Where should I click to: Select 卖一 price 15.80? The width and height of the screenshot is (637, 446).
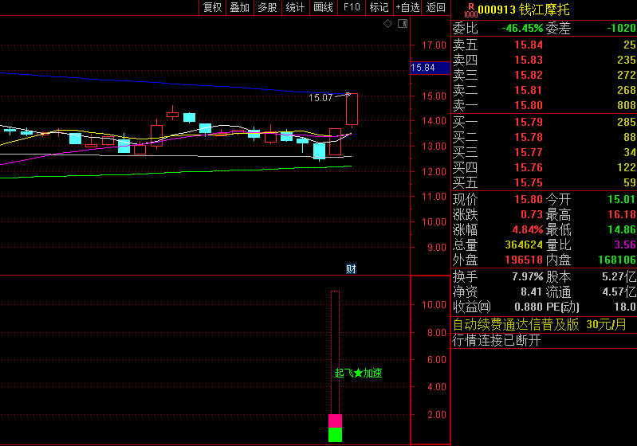pos(529,105)
